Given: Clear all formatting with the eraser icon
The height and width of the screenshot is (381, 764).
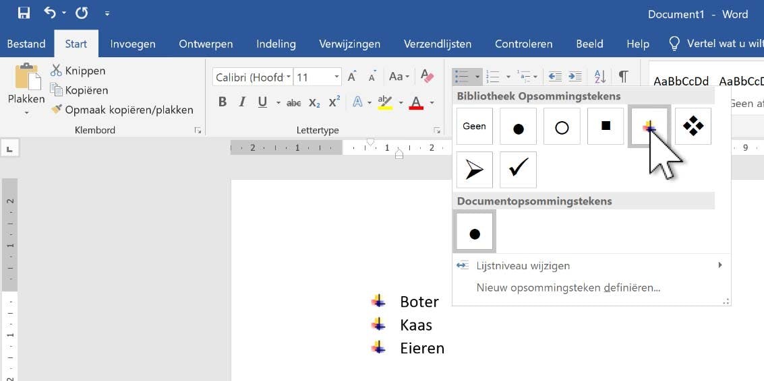Looking at the screenshot, I should point(426,76).
